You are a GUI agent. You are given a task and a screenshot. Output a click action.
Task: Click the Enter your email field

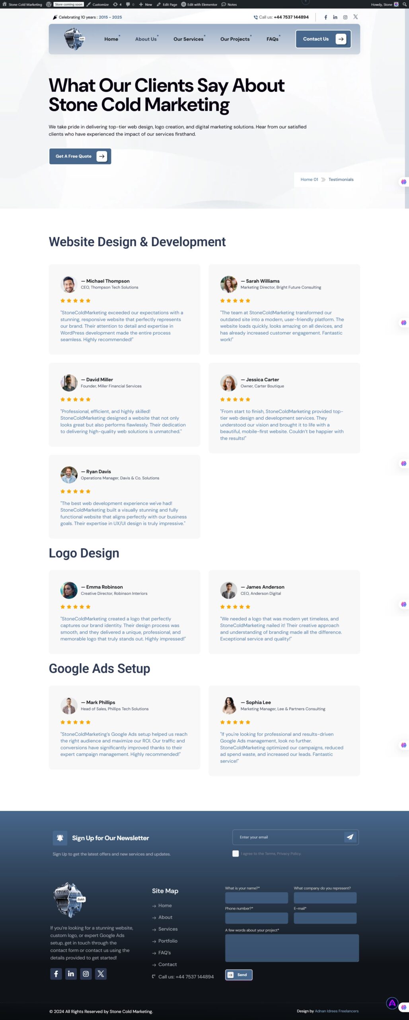pos(288,837)
